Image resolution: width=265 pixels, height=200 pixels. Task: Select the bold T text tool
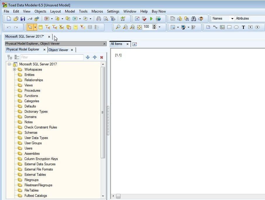tap(243, 27)
